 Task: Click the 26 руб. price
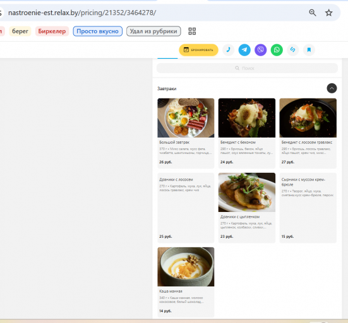(165, 162)
